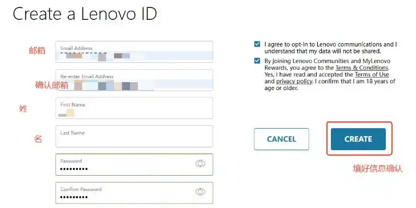Select the Last Name input field
This screenshot has height=208, width=416.
135,136
